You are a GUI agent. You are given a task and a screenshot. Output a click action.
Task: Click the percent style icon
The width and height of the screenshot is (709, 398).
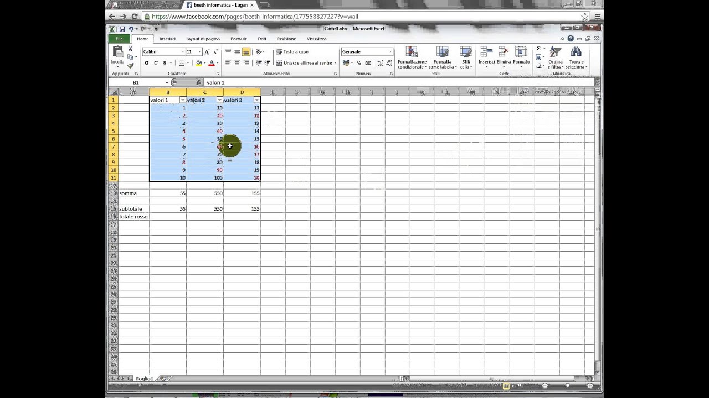(359, 63)
